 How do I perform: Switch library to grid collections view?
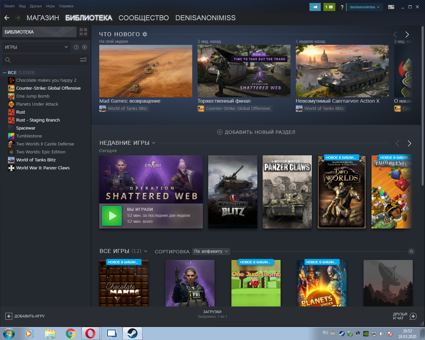coord(83,32)
